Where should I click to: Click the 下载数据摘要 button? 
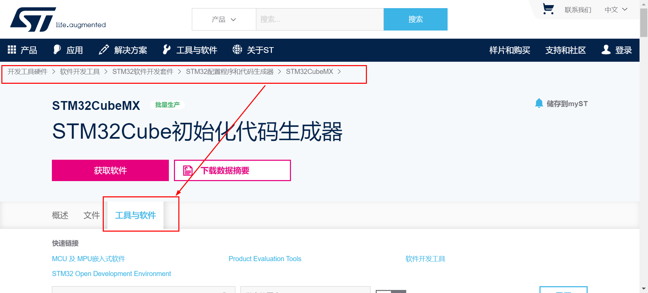232,170
